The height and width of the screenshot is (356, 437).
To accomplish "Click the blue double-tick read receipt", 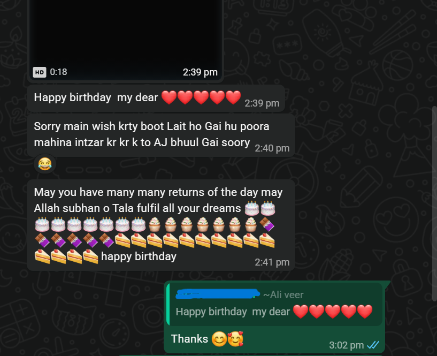I will pos(373,345).
